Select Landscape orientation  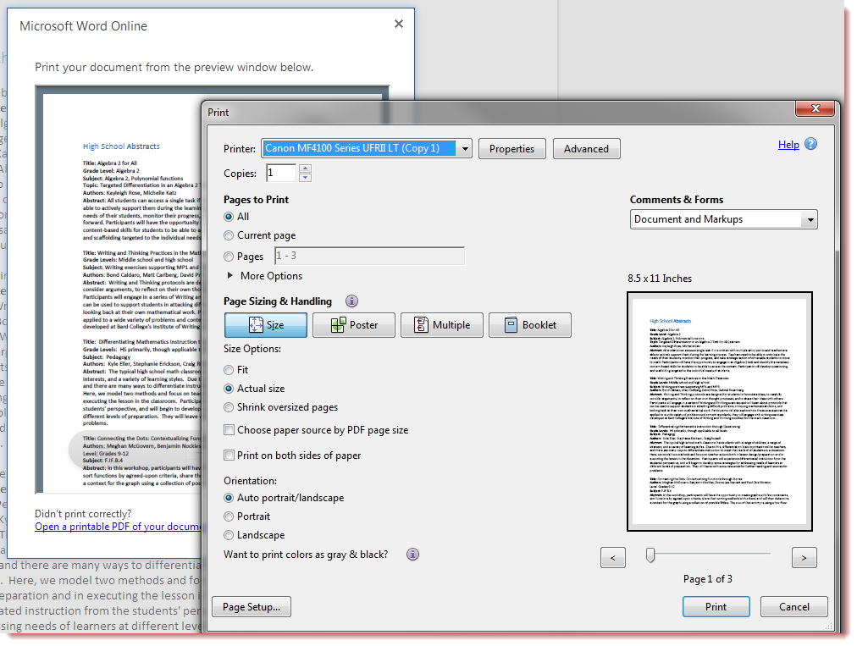coord(229,535)
